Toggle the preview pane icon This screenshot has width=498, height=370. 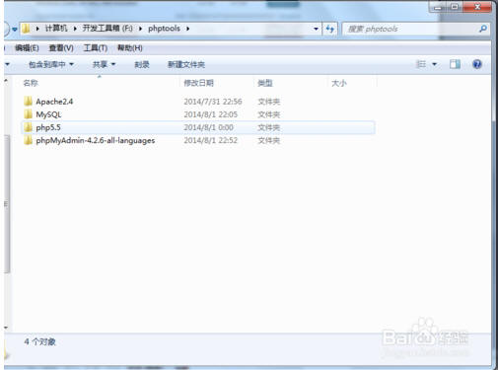(455, 64)
